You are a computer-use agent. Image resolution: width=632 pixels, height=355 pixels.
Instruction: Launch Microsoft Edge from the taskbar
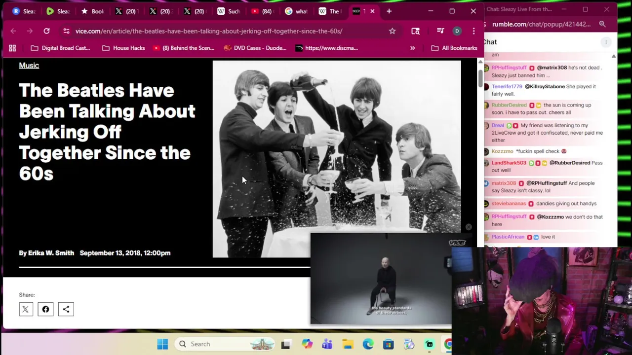(x=368, y=344)
